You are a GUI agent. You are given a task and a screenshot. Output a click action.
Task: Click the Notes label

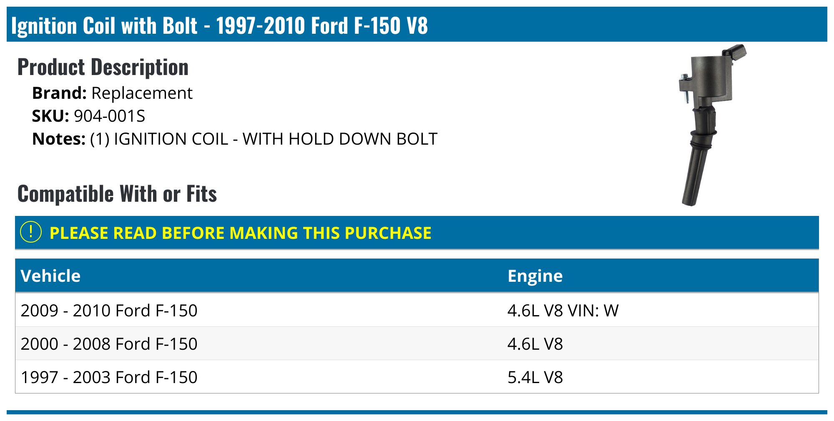(x=59, y=139)
